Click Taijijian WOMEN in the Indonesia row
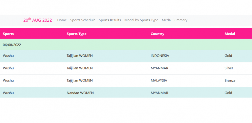This screenshot has height=123, width=252. (80, 56)
